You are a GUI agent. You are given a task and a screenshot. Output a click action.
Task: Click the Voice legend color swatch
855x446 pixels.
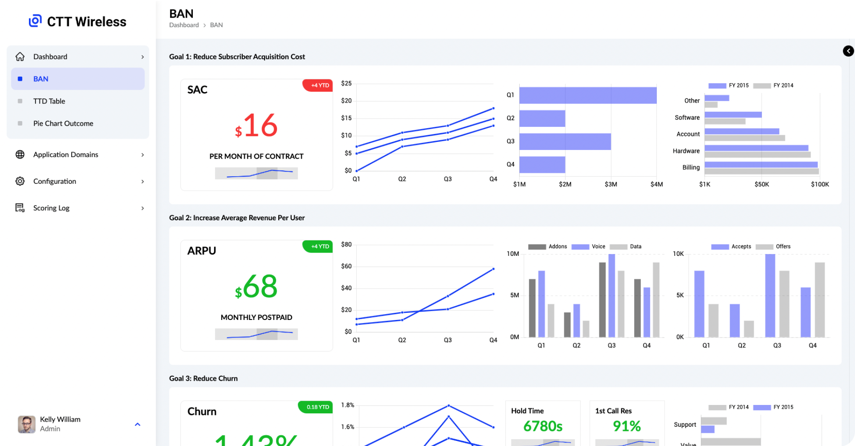pyautogui.click(x=580, y=247)
